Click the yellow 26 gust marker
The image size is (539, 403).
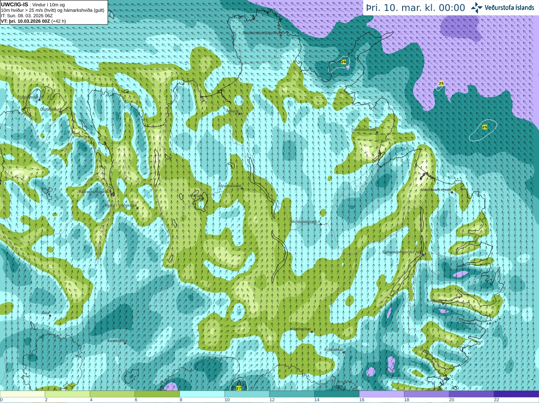[x=344, y=62]
